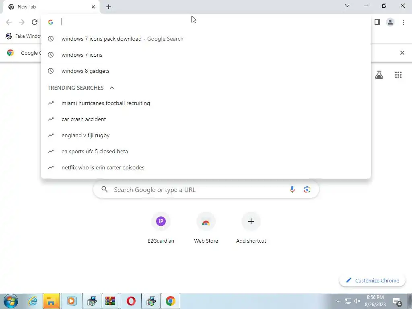Open the Chrome three-dot menu
The width and height of the screenshot is (412, 309).
click(x=403, y=22)
